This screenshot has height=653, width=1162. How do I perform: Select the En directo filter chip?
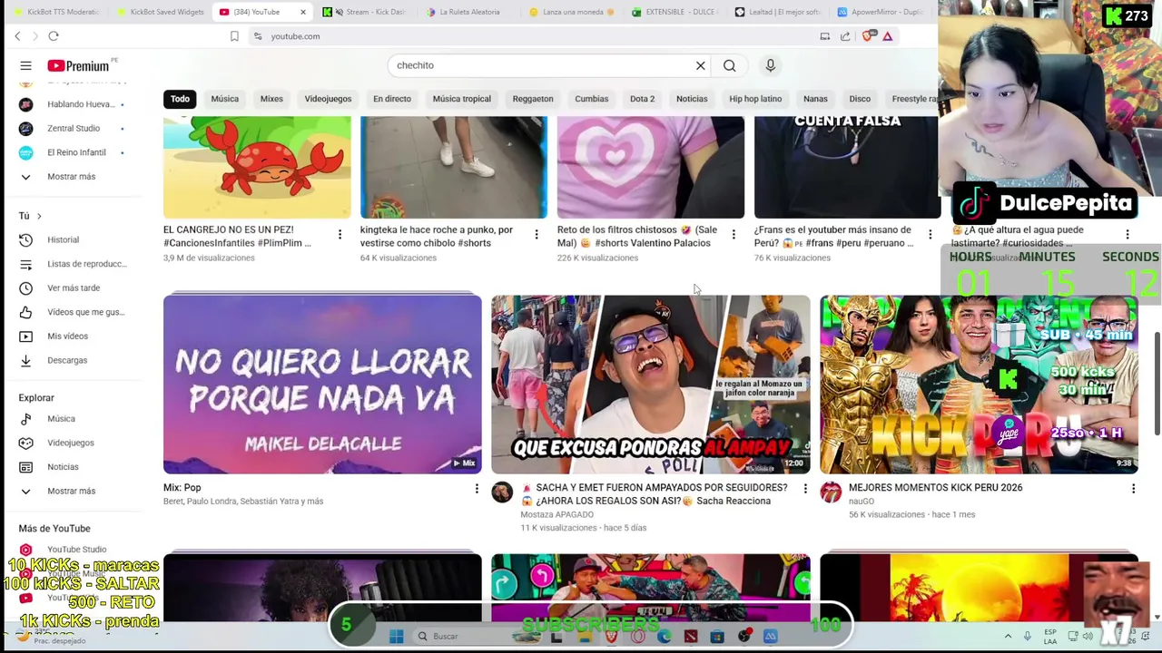pos(392,99)
